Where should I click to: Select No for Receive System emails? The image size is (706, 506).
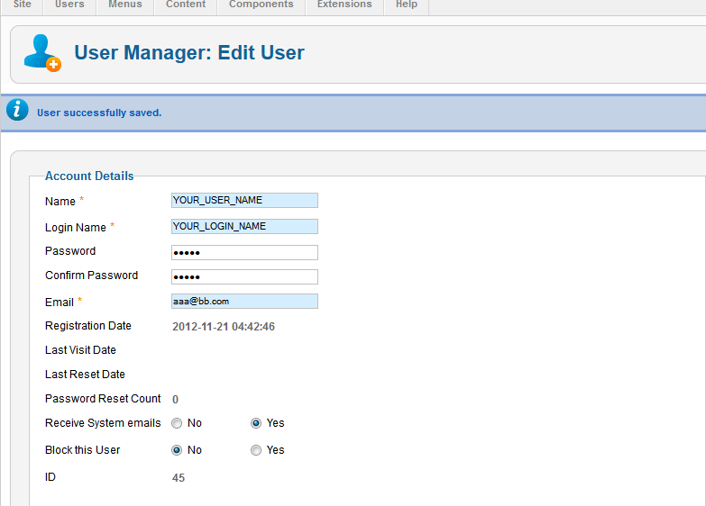(177, 423)
